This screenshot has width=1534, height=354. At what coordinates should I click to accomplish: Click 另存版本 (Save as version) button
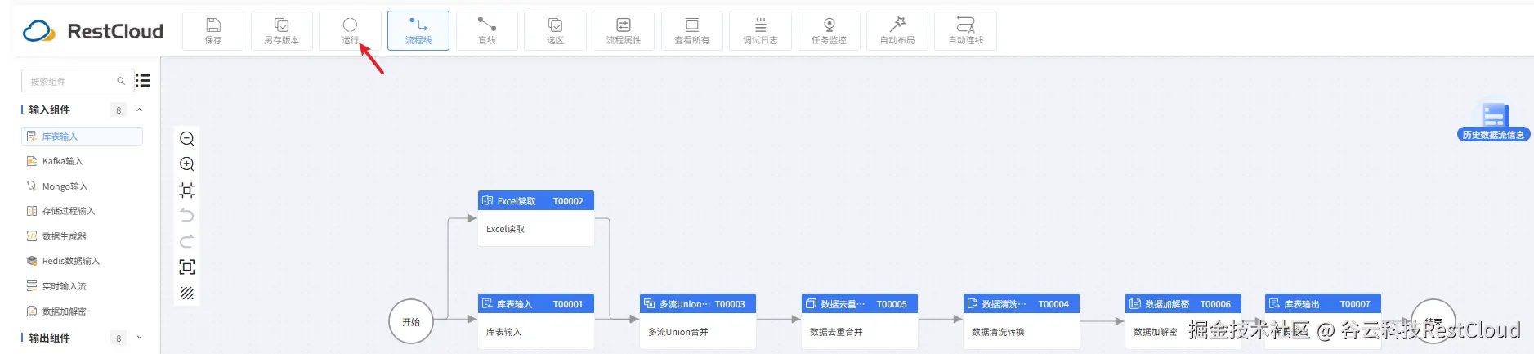pos(281,30)
